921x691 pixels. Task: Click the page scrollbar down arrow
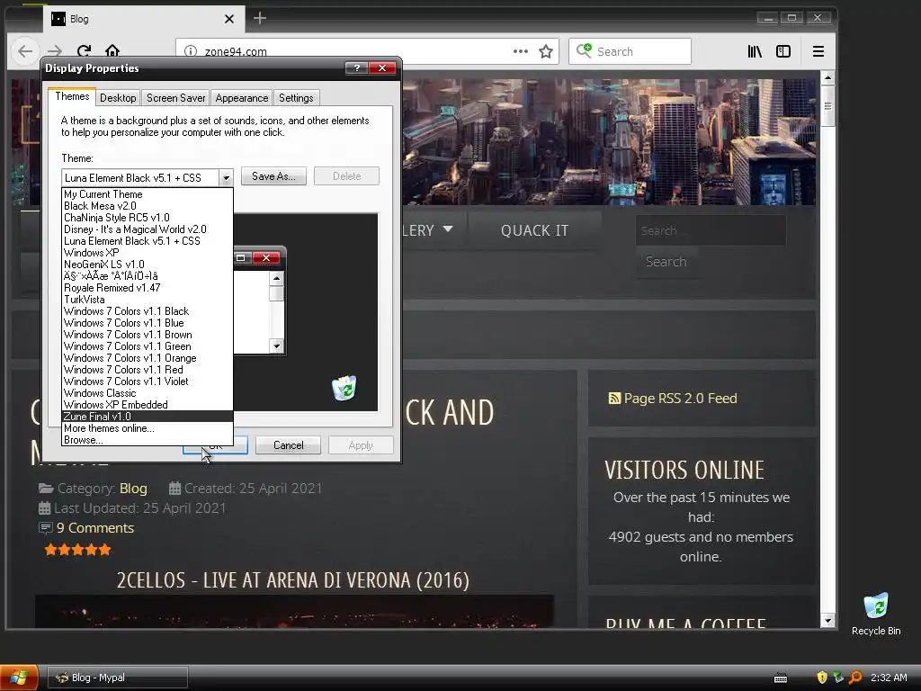(827, 621)
